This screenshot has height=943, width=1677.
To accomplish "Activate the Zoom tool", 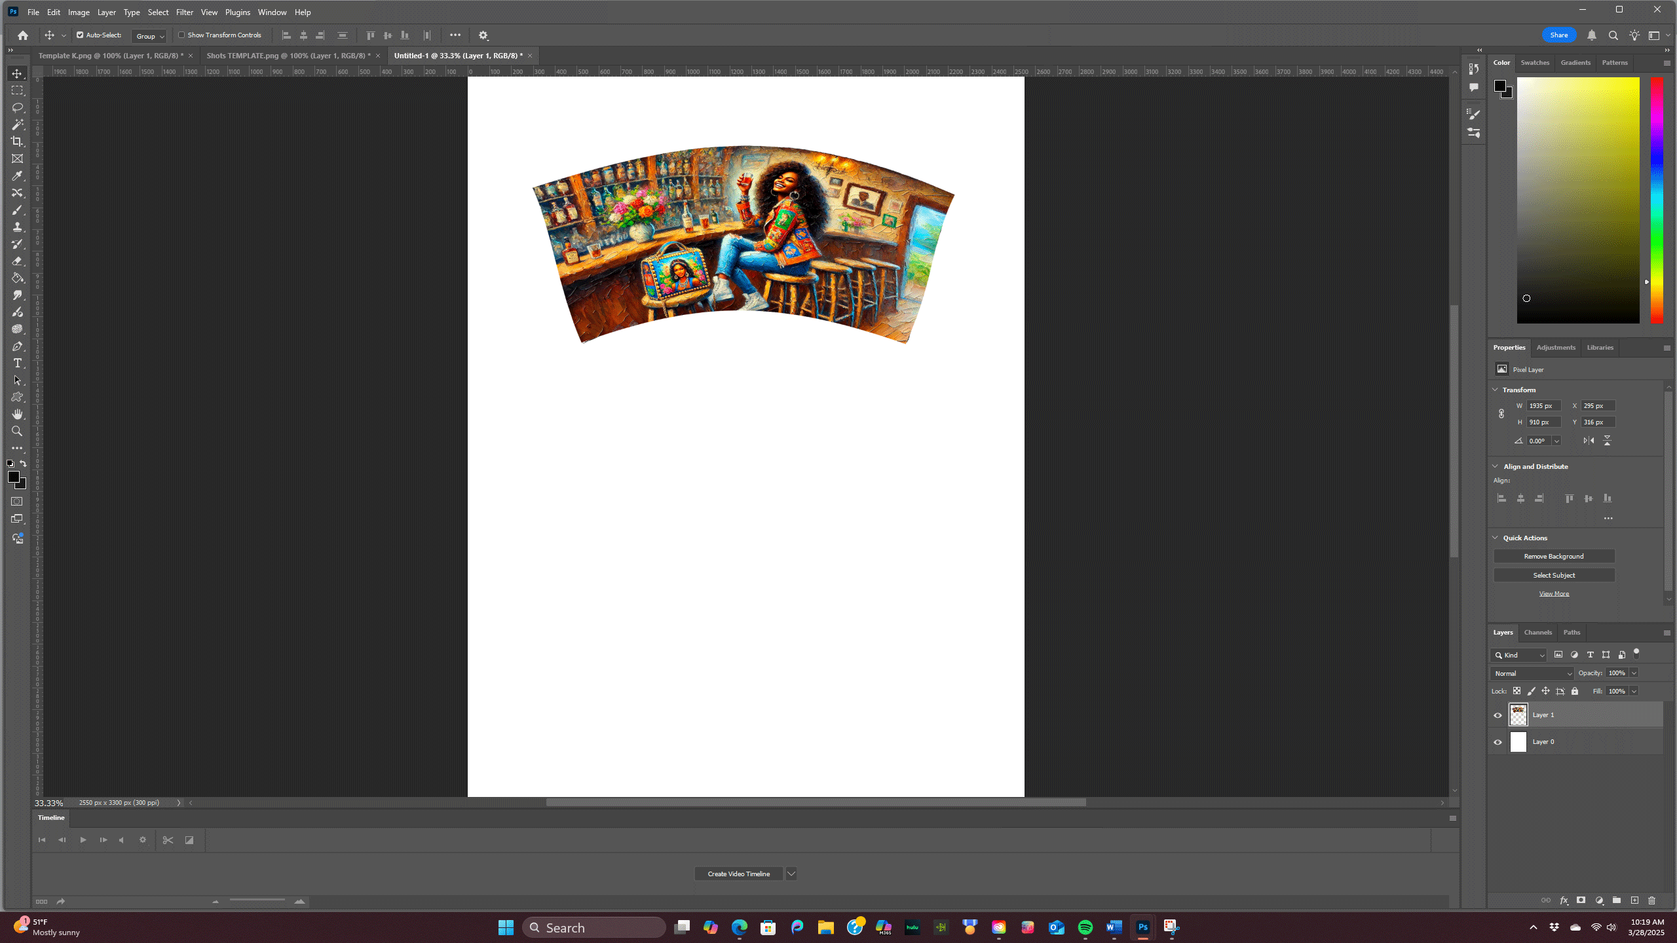I will [18, 432].
